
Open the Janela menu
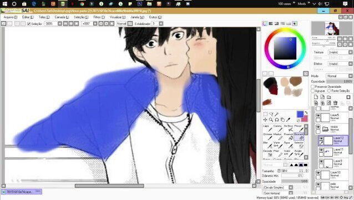[x=137, y=17]
